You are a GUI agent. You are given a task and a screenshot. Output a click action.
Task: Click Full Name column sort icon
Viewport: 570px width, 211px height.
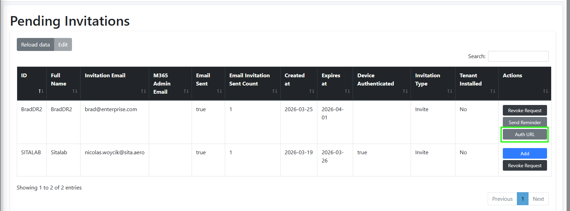[x=75, y=91]
